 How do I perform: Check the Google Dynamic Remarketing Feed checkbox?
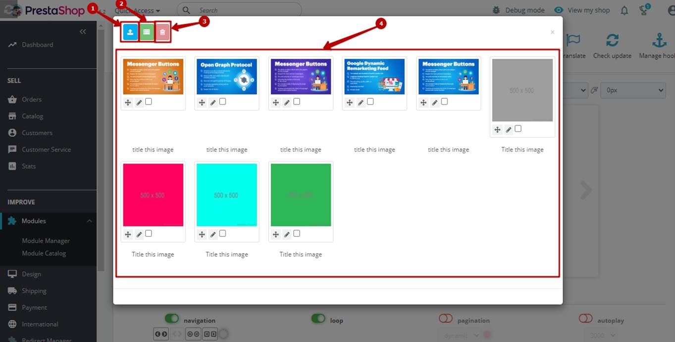point(370,101)
